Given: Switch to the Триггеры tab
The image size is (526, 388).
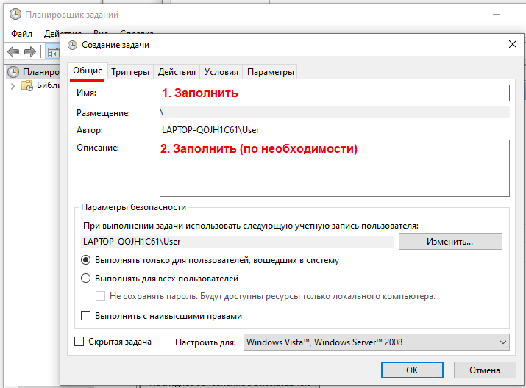Looking at the screenshot, I should (x=130, y=72).
